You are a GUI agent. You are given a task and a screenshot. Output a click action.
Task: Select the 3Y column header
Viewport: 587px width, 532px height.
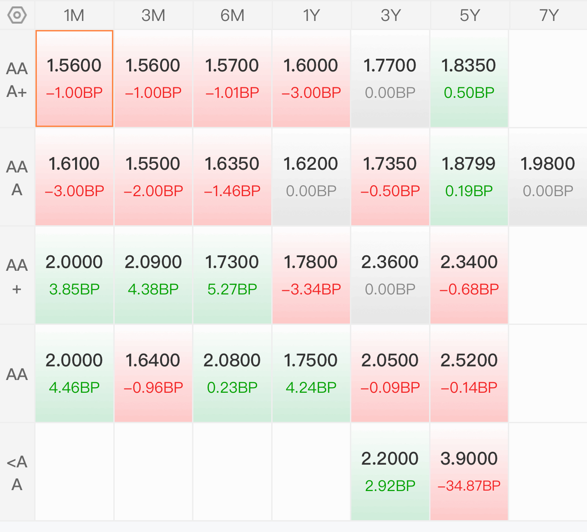click(390, 15)
